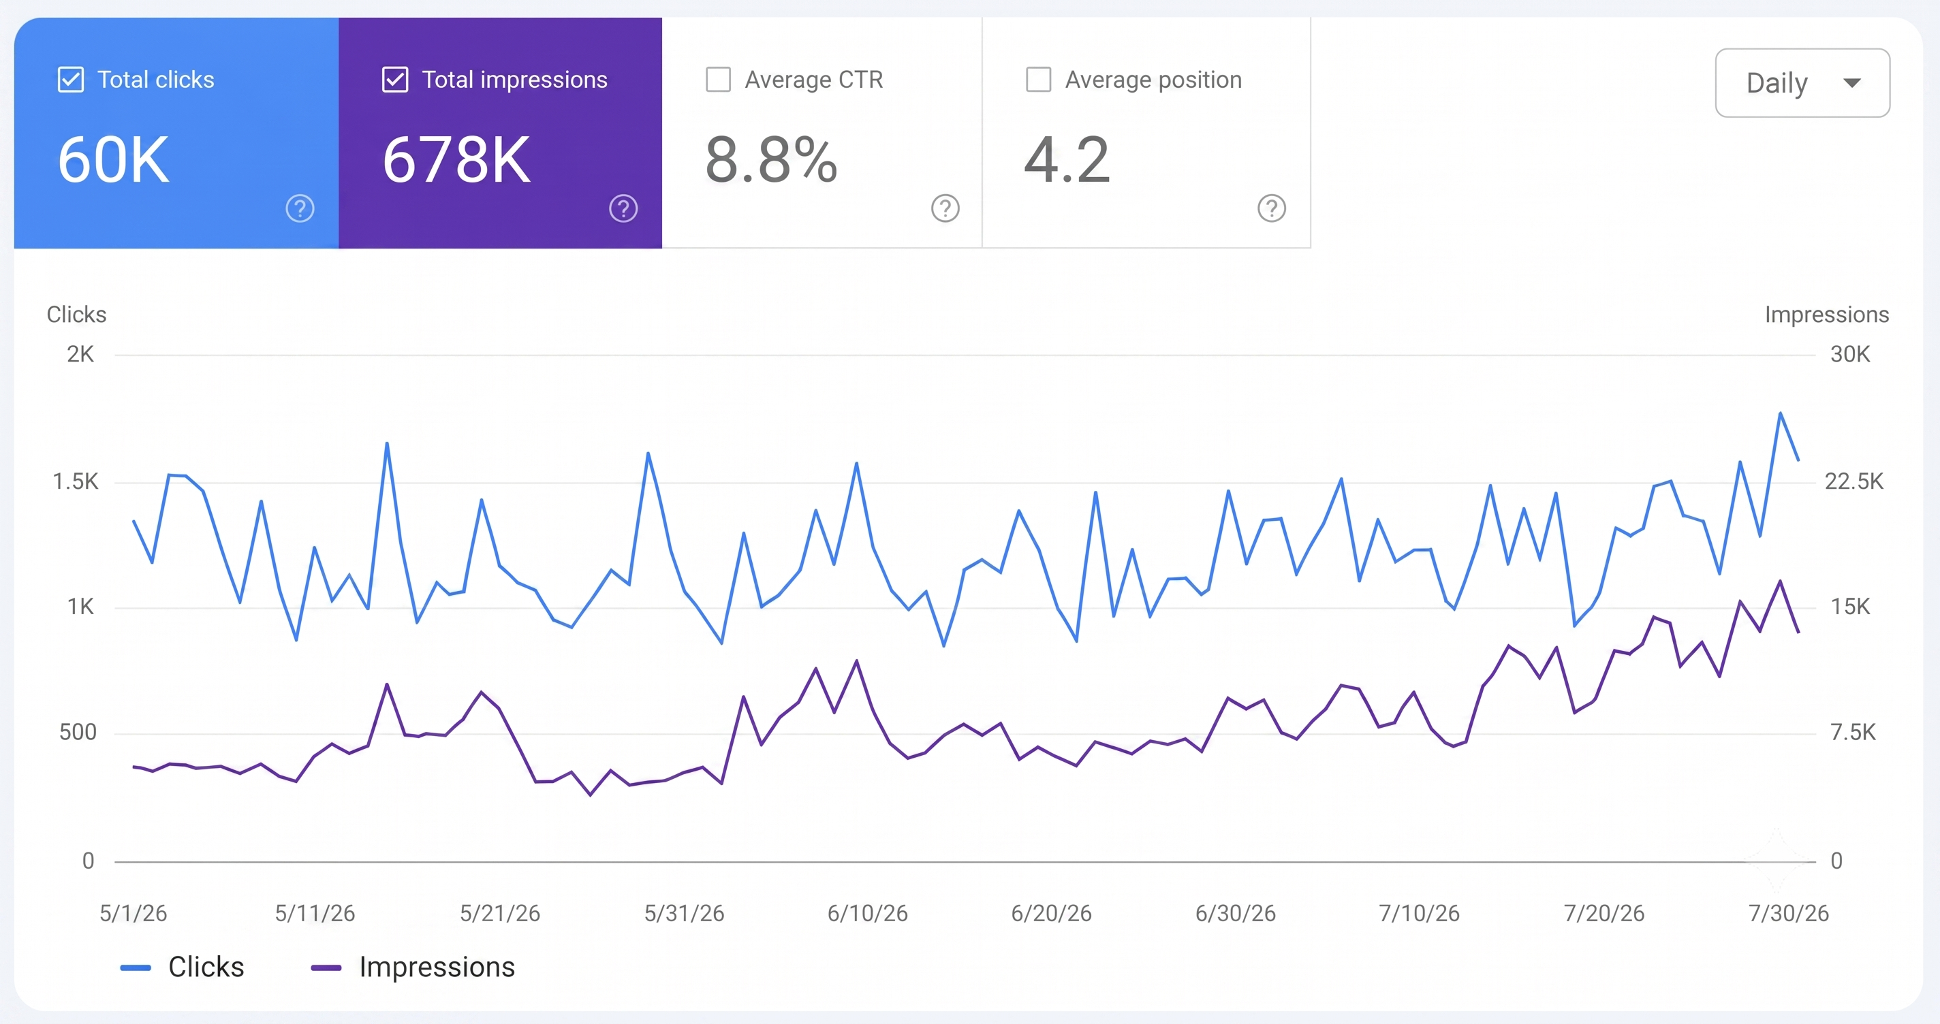Click the 22.5K label on Impressions axis
Image resolution: width=1940 pixels, height=1024 pixels.
1854,481
